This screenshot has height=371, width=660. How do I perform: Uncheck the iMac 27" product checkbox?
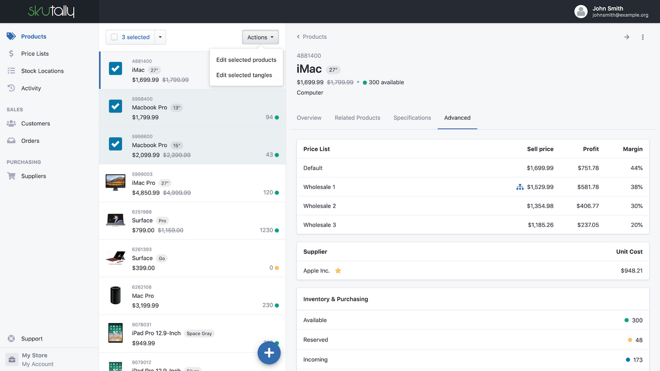pyautogui.click(x=115, y=69)
